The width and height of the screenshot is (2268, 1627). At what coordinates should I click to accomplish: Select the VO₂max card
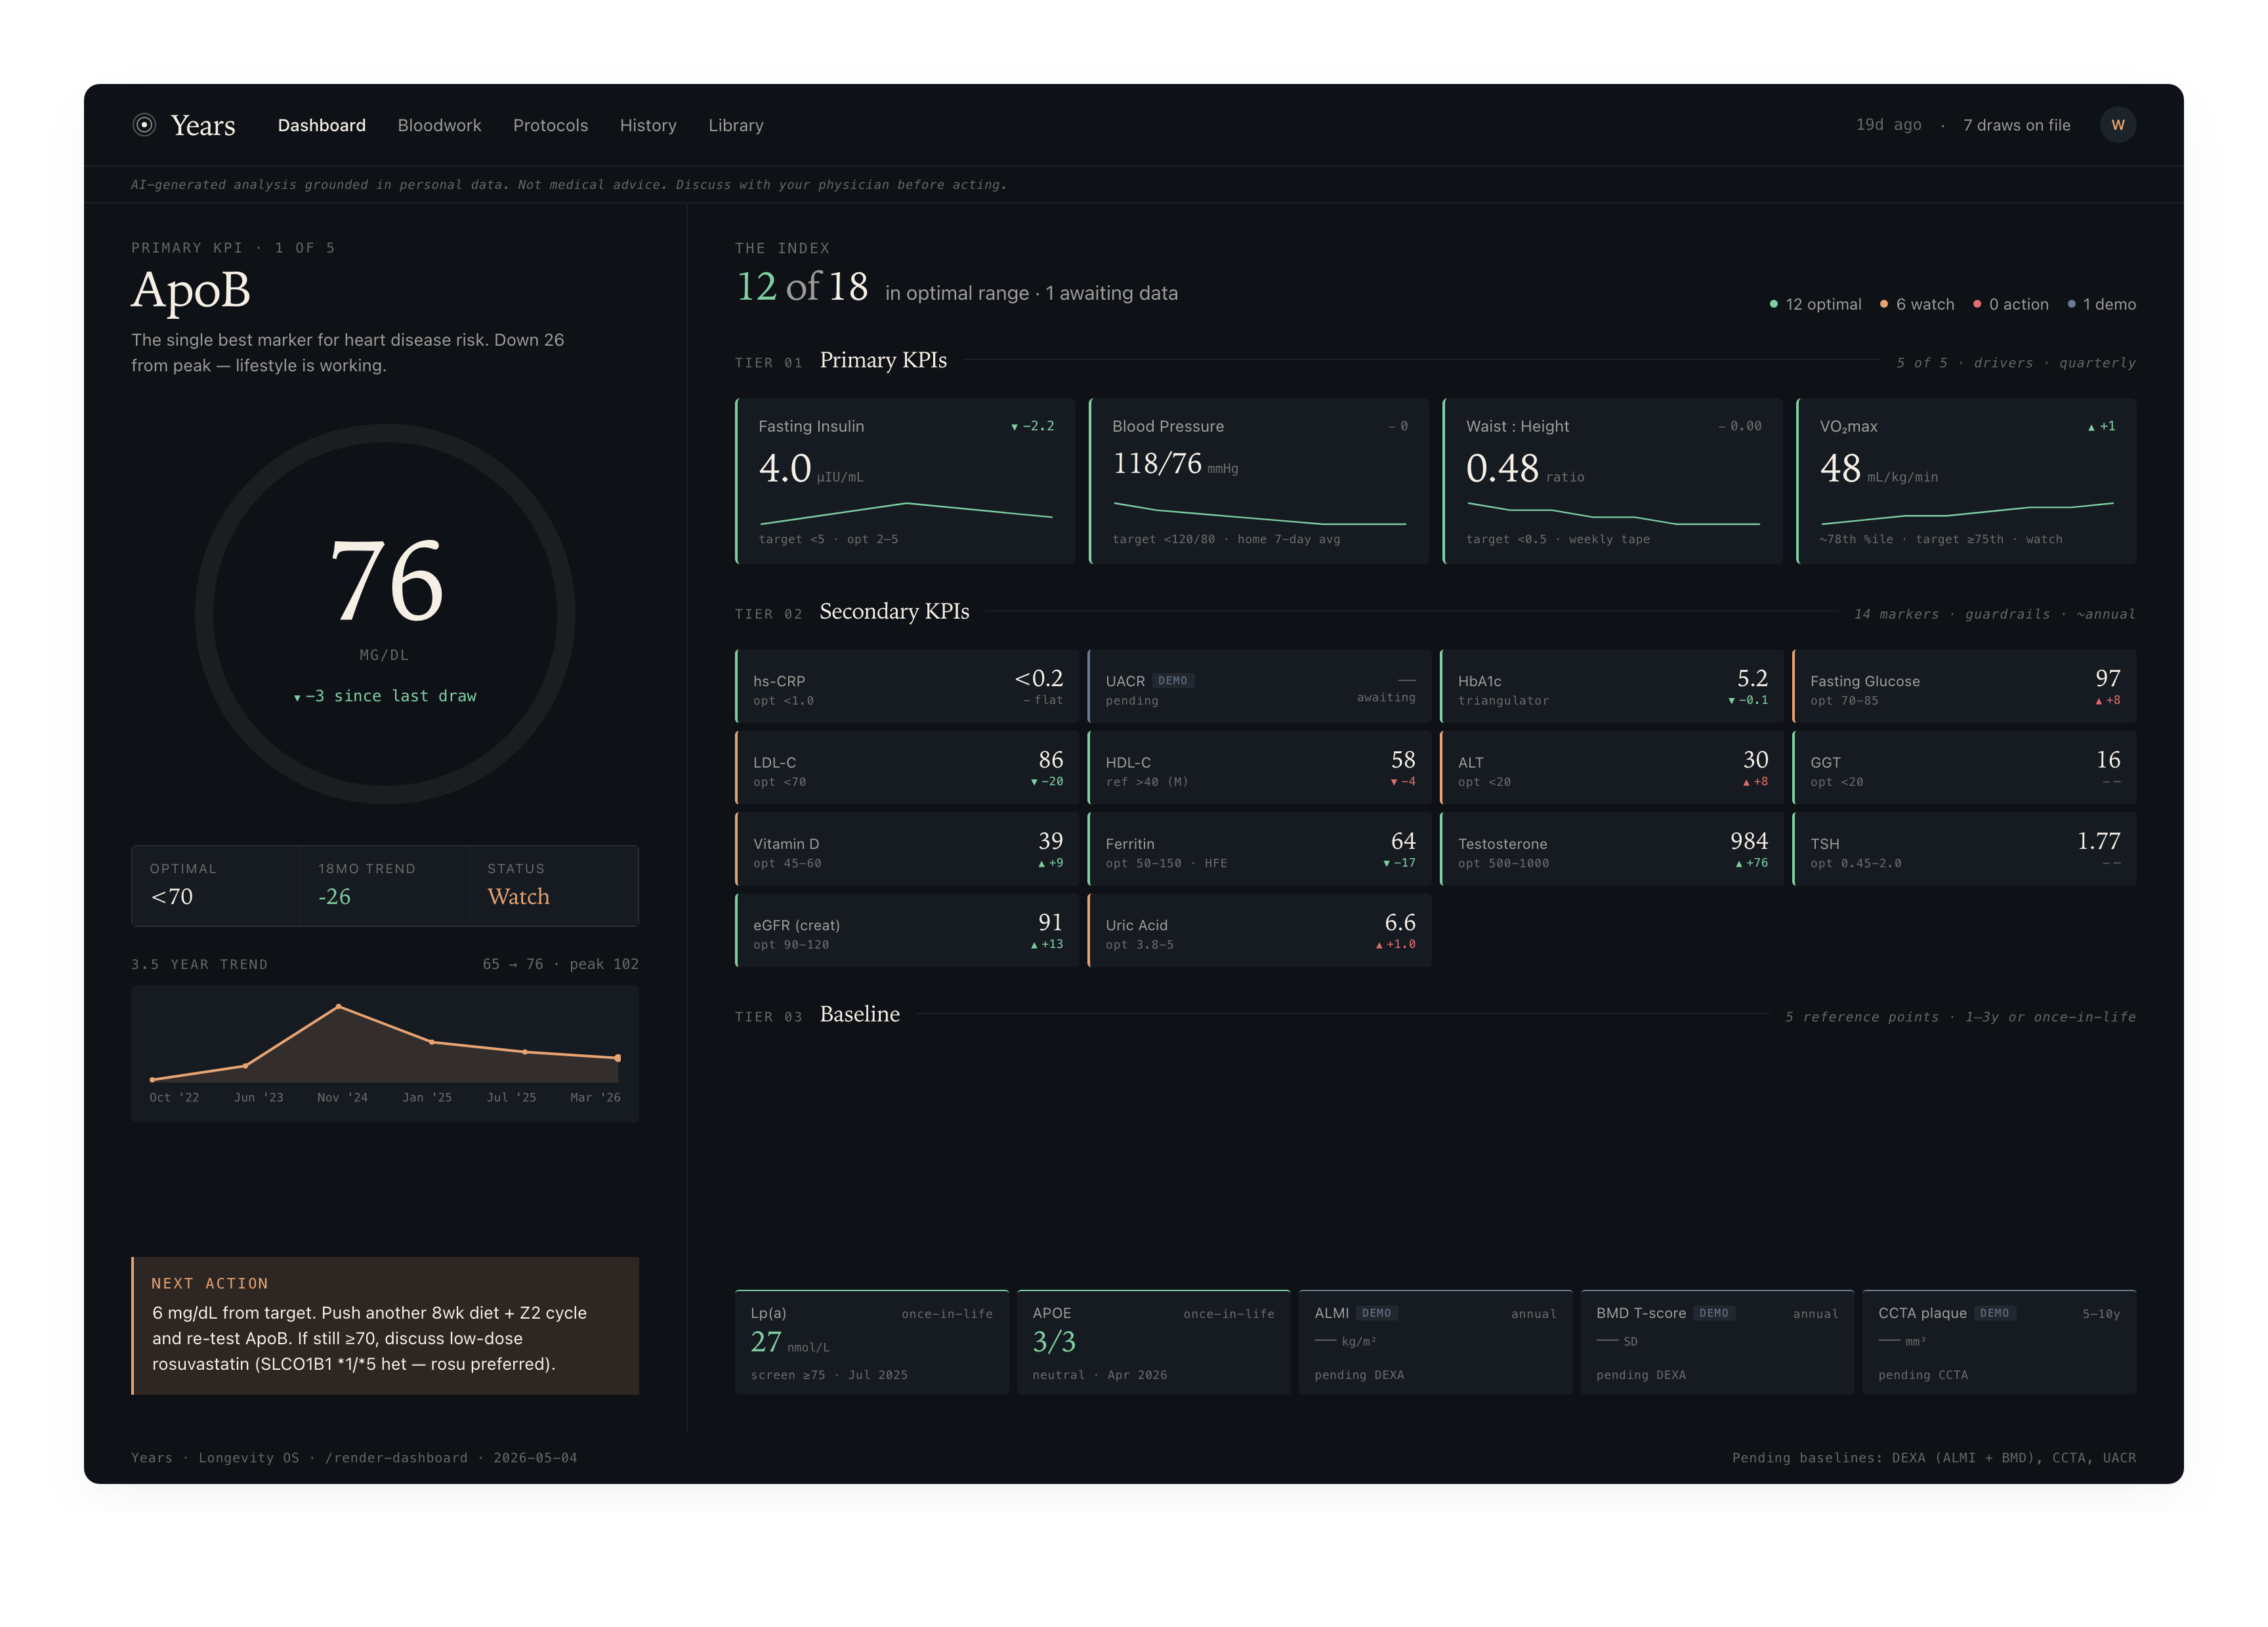pos(1966,481)
